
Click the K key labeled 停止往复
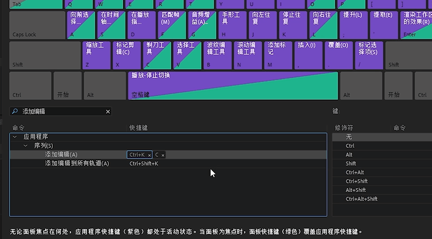[x=293, y=25]
